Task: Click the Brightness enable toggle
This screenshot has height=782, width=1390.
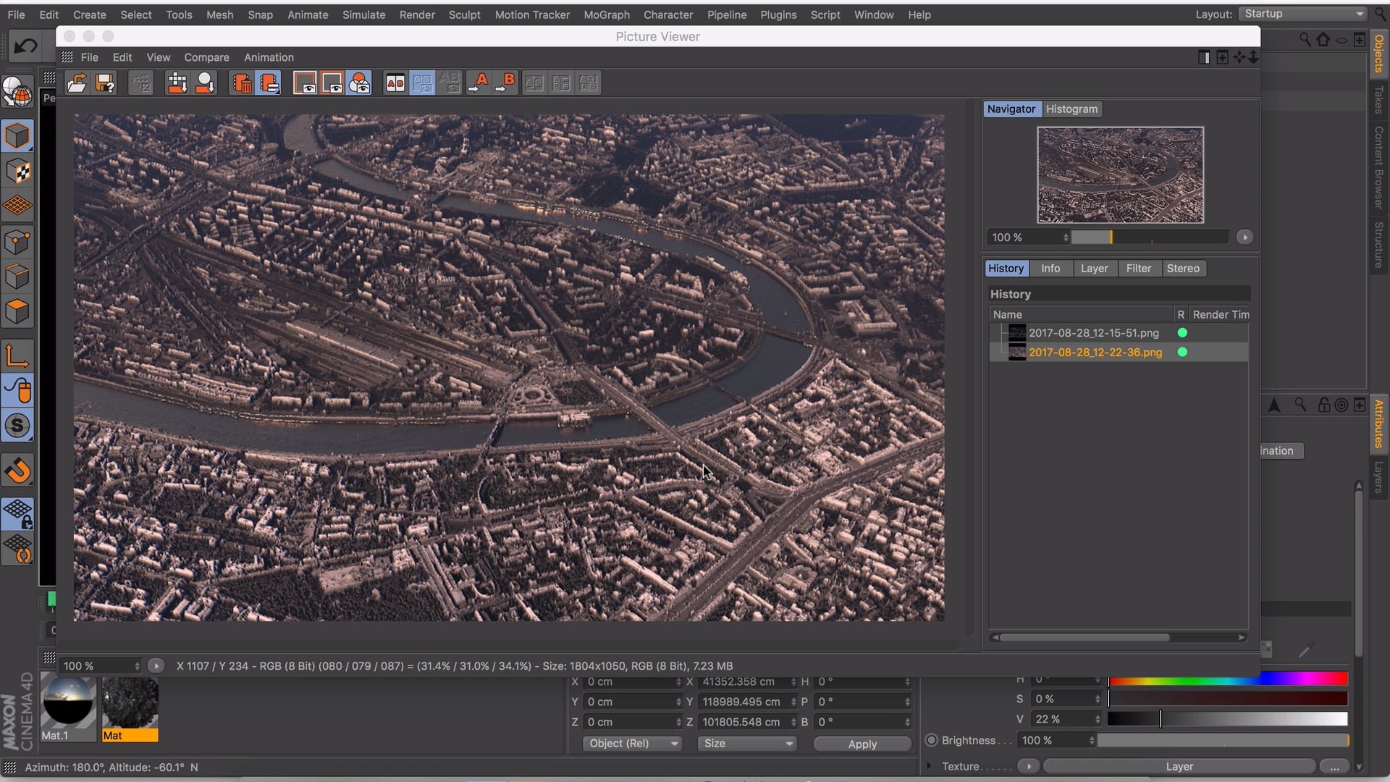Action: [x=932, y=740]
